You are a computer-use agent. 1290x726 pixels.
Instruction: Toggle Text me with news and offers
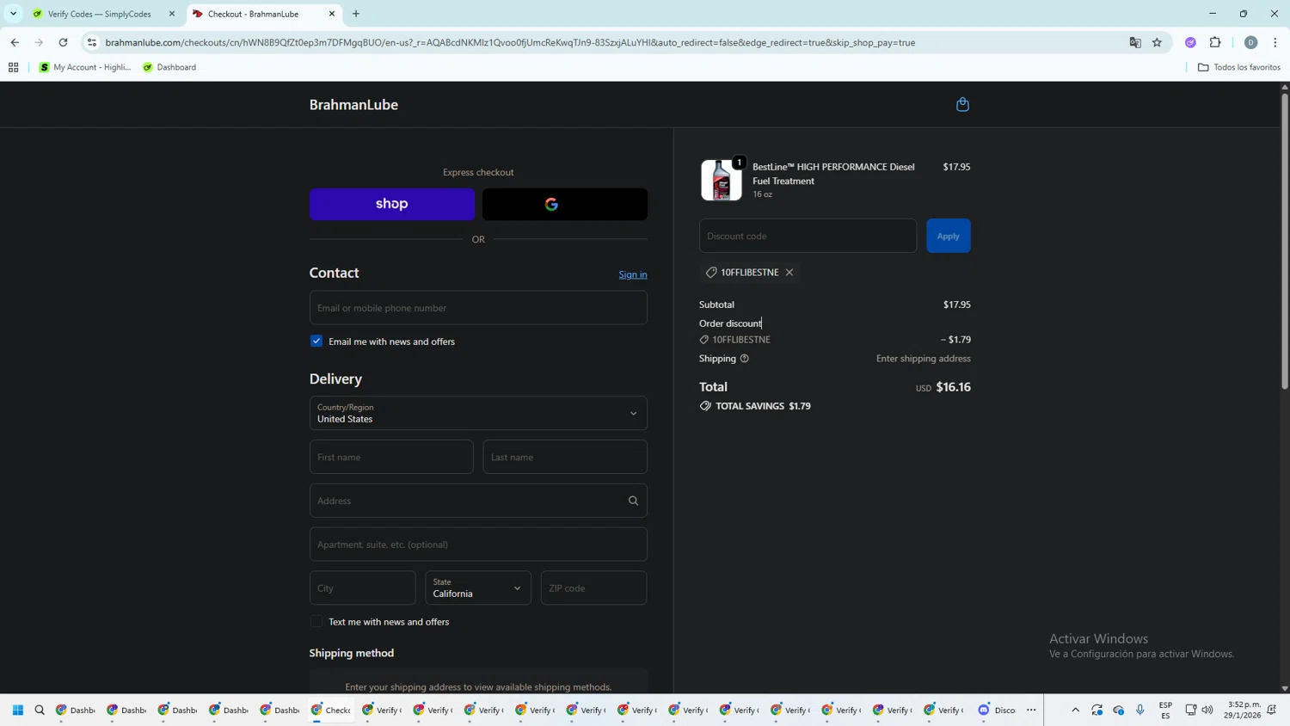316,622
